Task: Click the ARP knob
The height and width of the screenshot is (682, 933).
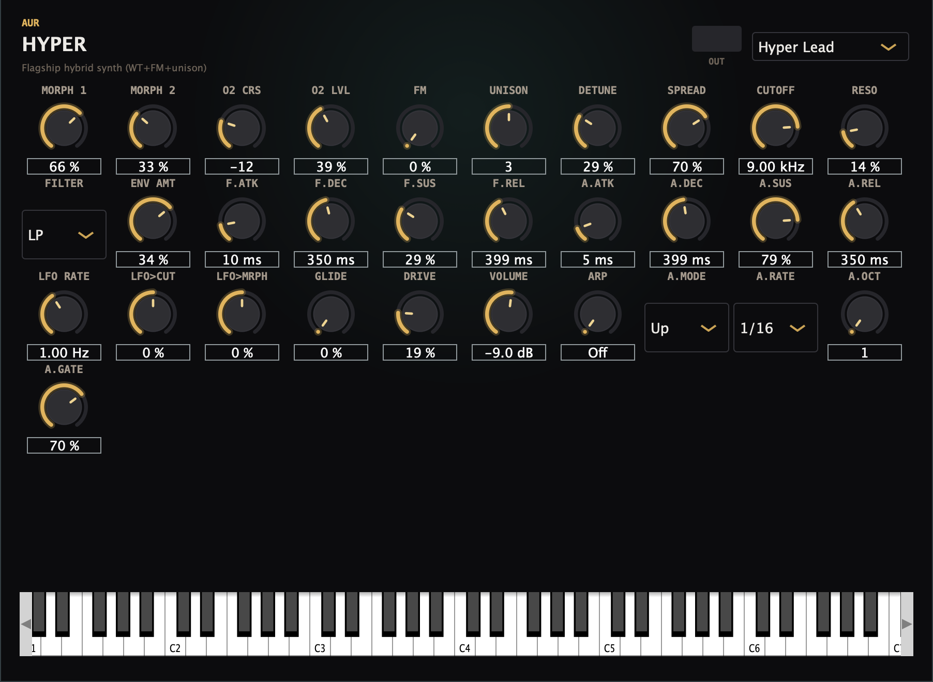Action: (597, 313)
